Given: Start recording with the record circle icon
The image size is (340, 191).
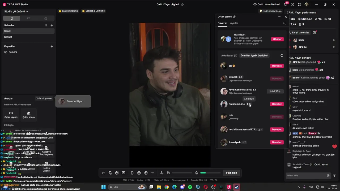Looking at the screenshot, I should (x=139, y=173).
